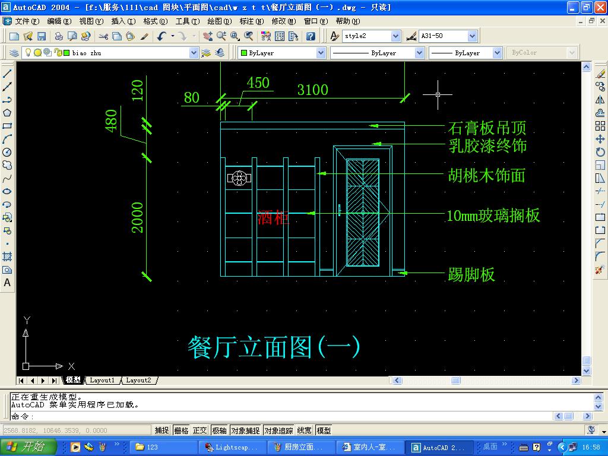Click the Move modify tool
Screen dimensions: 608x456
coord(600,139)
